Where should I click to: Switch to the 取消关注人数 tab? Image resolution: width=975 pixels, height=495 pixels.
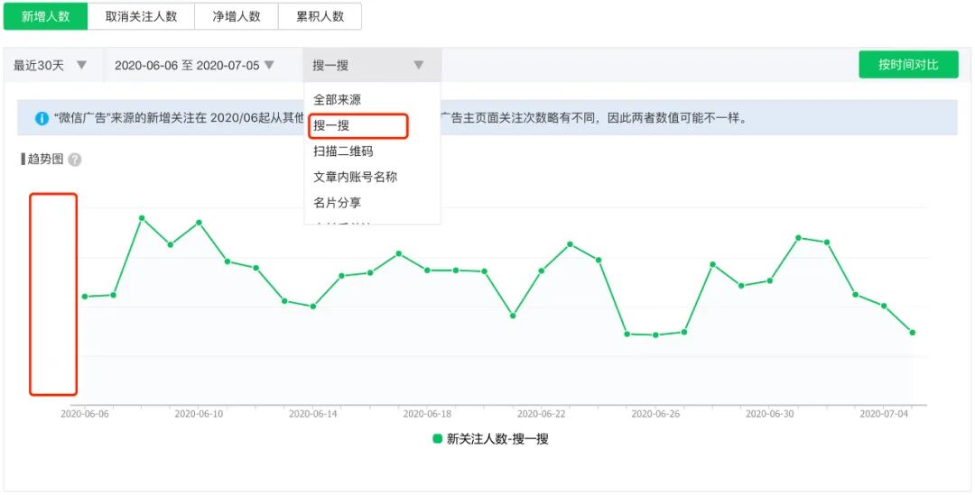pyautogui.click(x=141, y=16)
